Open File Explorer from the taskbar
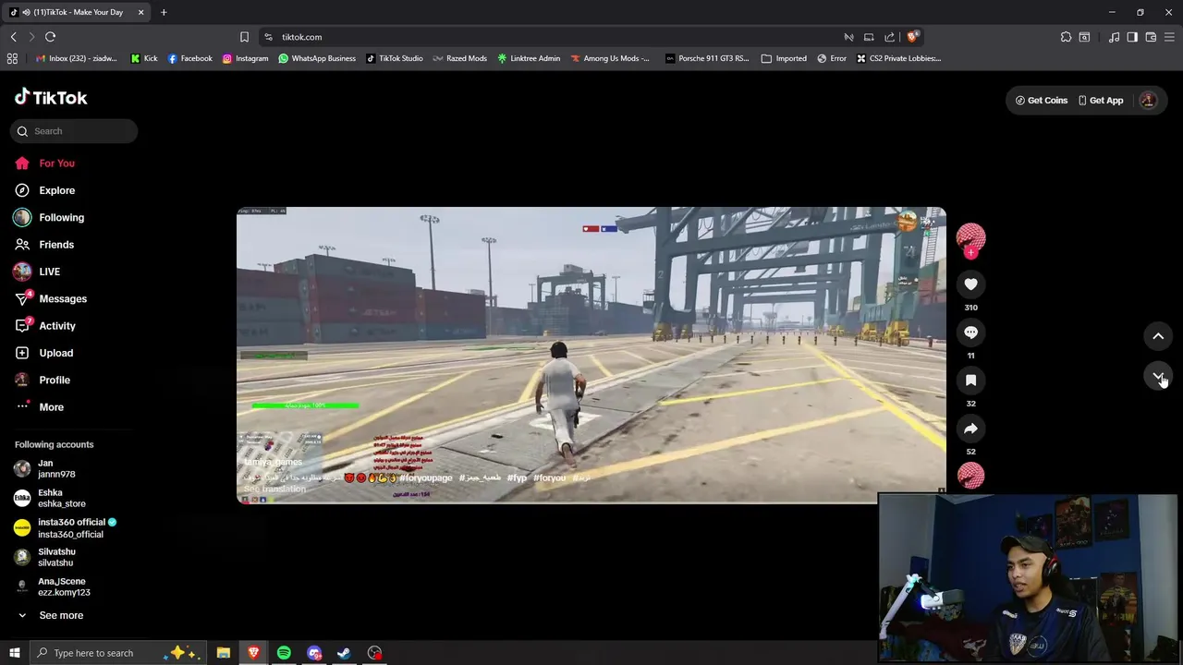1183x665 pixels. pyautogui.click(x=223, y=653)
